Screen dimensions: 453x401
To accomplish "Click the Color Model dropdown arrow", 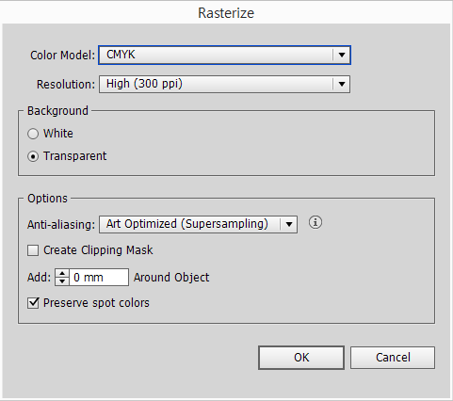I will [x=342, y=56].
